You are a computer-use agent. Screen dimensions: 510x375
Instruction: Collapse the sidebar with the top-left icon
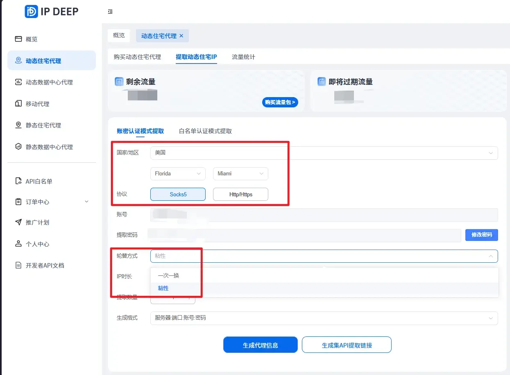click(x=110, y=11)
